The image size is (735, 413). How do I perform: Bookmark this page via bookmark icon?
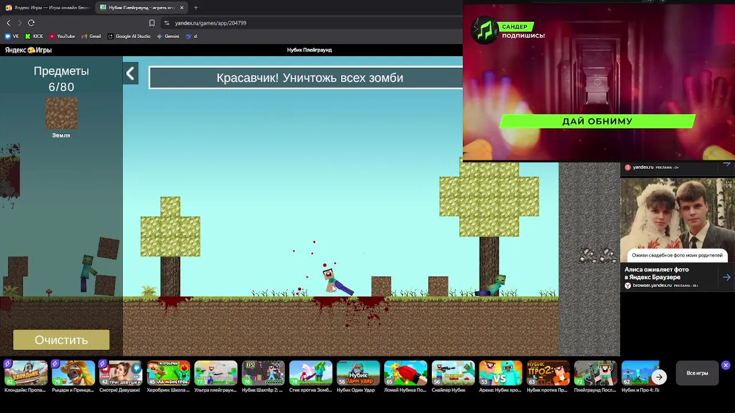[152, 23]
